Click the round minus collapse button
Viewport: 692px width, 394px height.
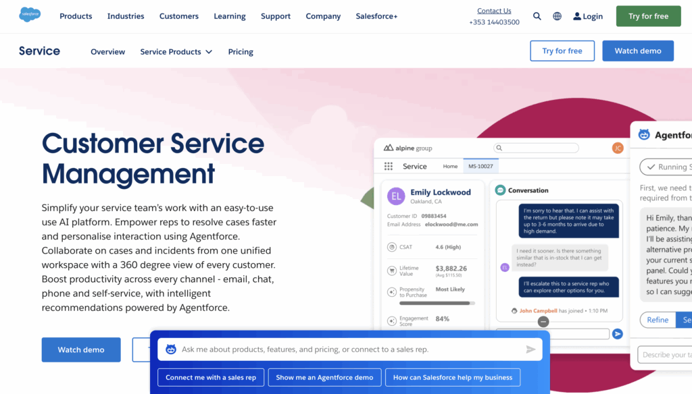543,322
